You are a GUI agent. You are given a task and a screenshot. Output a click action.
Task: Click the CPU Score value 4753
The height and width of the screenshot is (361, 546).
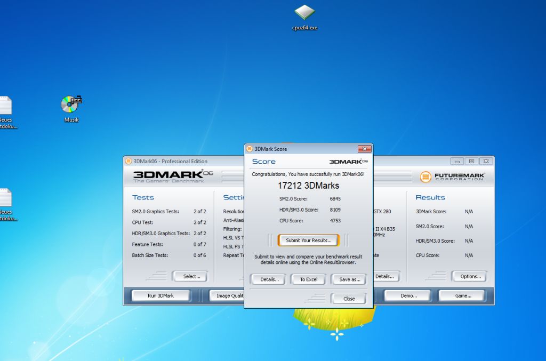click(x=335, y=221)
